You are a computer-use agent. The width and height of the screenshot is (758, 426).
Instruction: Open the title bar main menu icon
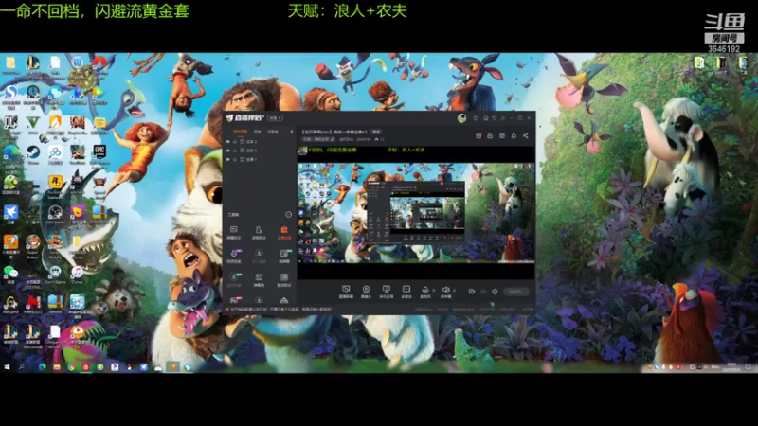[503, 117]
